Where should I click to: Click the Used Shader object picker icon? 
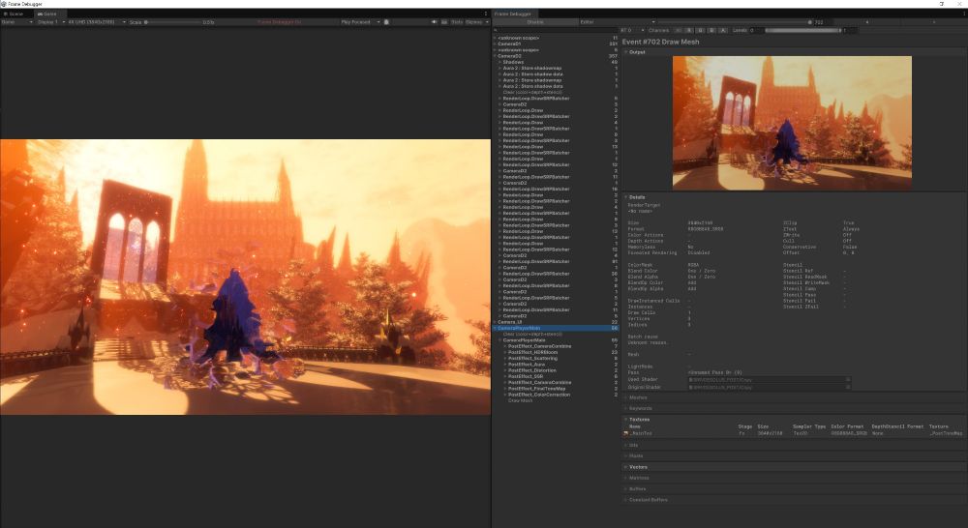click(x=848, y=379)
